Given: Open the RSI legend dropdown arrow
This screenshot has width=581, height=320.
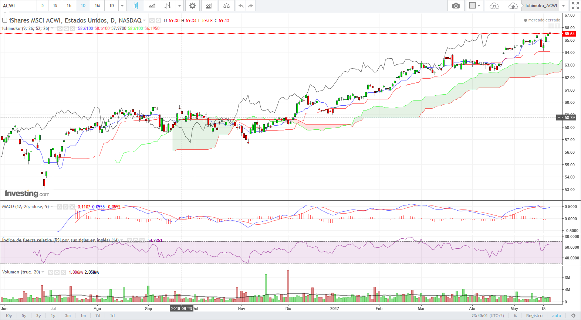Looking at the screenshot, I should tap(122, 241).
